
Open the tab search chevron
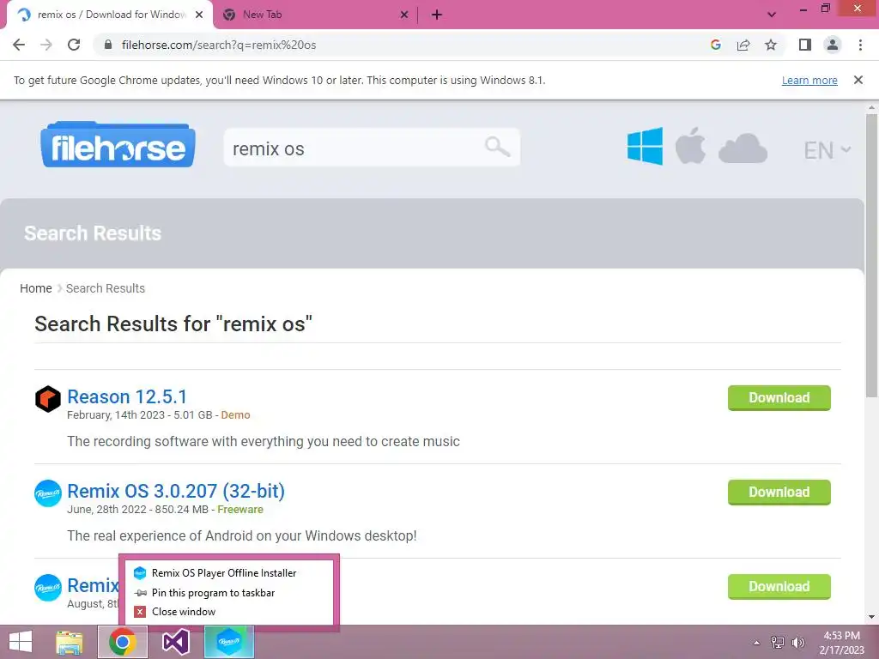pos(772,15)
